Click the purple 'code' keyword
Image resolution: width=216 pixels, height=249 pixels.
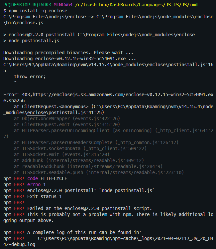click(x=33, y=179)
